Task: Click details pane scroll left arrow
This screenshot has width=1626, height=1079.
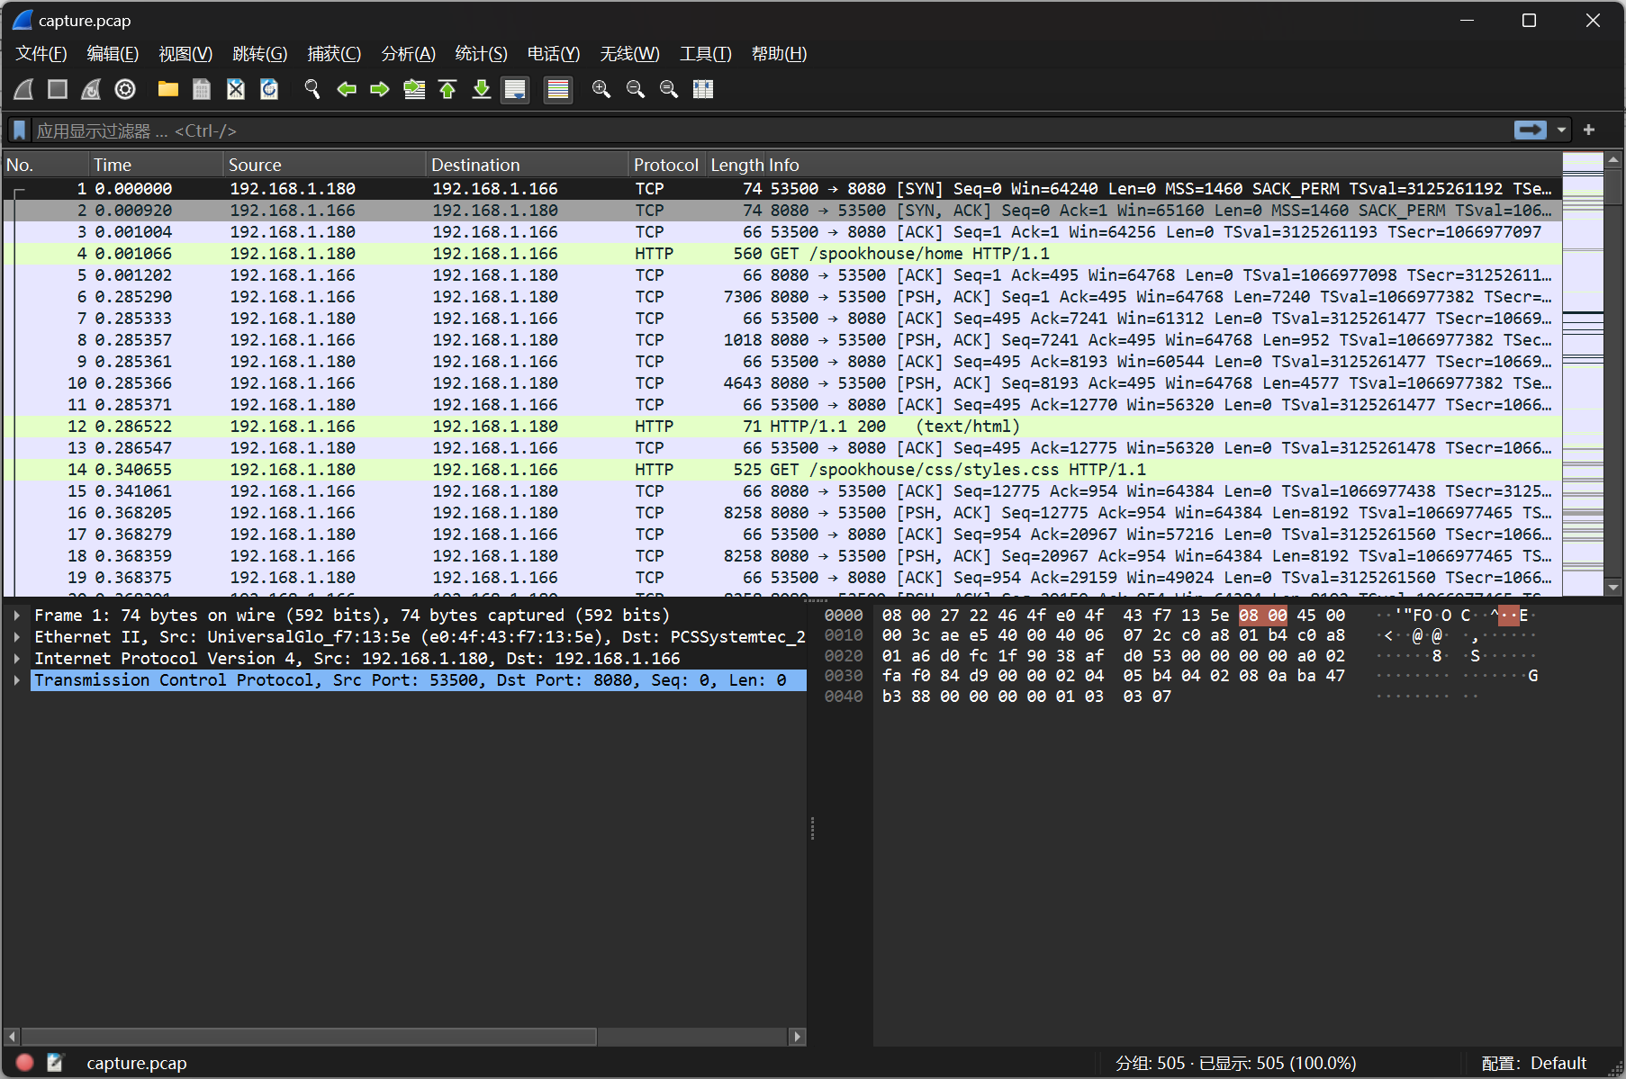Action: point(12,1037)
